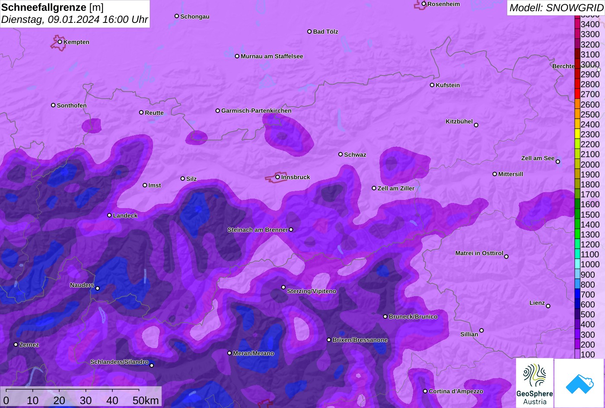Screen dimensions: 605x408
Task: Pick the 100 m legend color
Action: click(x=577, y=354)
